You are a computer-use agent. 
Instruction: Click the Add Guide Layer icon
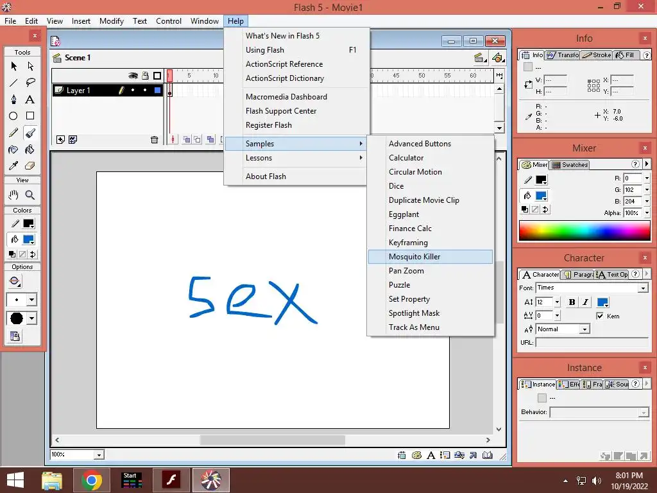coord(73,139)
